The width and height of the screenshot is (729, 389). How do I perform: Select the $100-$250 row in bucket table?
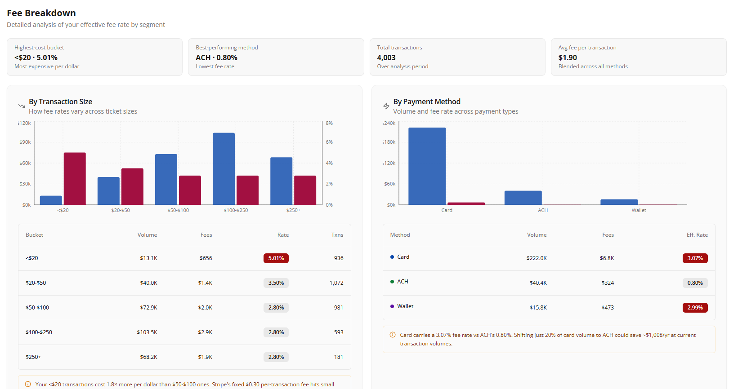coord(184,332)
